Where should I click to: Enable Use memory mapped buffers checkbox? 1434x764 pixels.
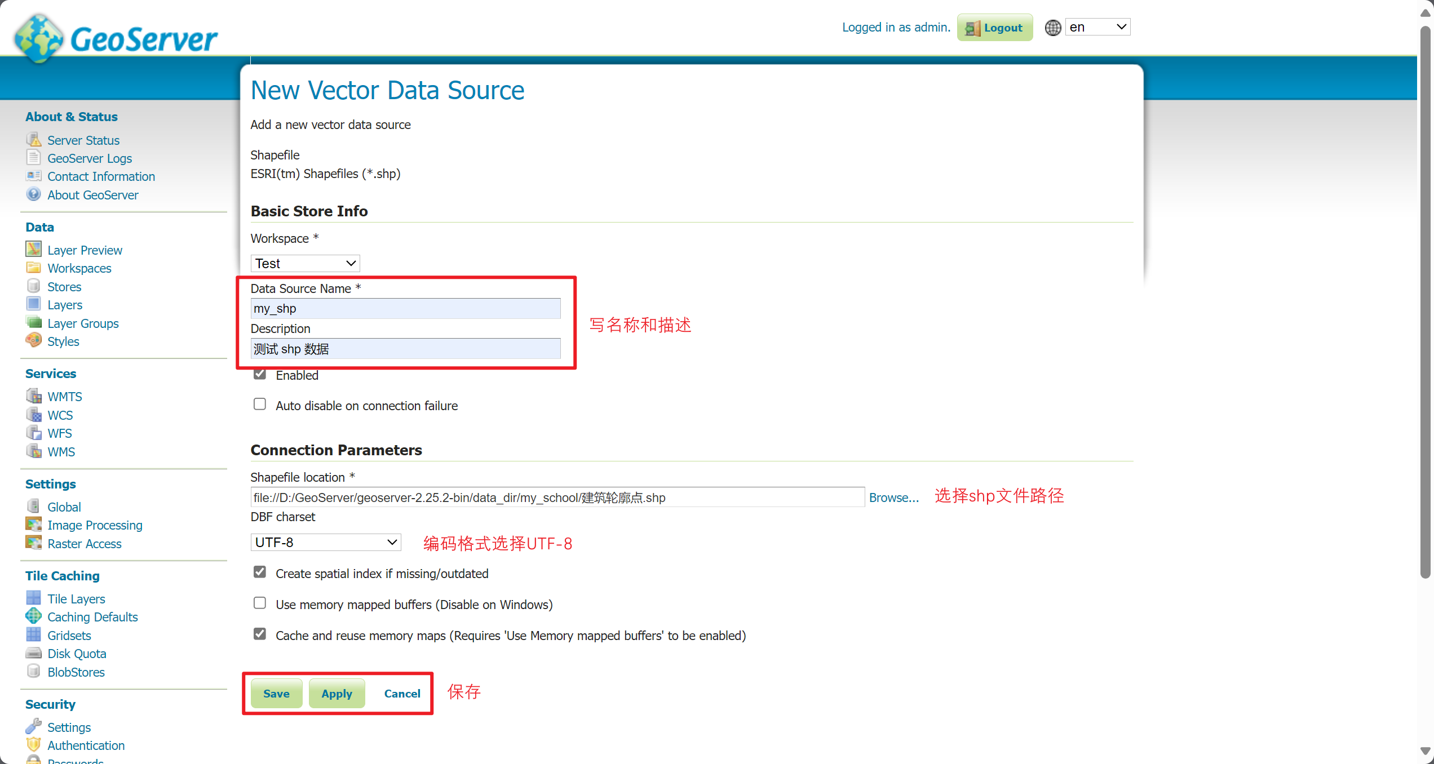[x=260, y=603]
